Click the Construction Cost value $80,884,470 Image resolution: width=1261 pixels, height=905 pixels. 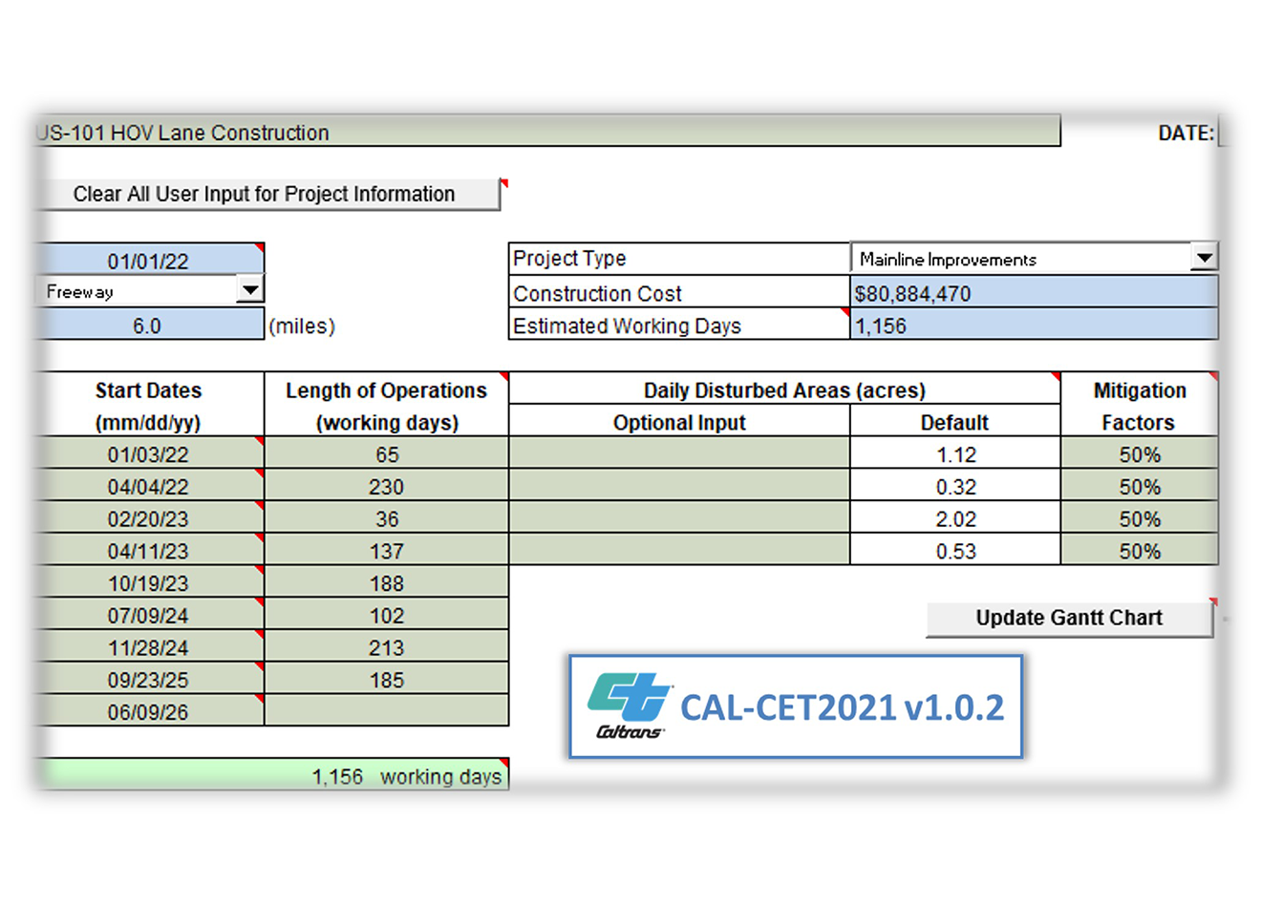1034,292
